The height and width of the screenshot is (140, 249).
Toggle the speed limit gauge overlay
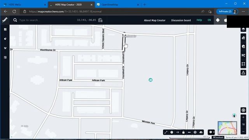(201, 132)
